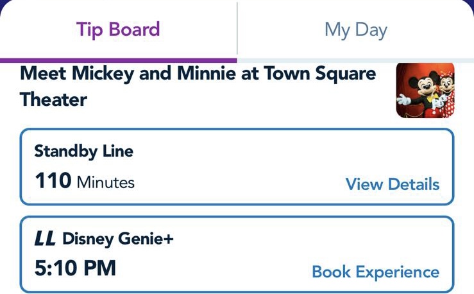The height and width of the screenshot is (294, 474).
Task: Select the Meet Mickey and Minnie attraction title
Action: tap(198, 73)
